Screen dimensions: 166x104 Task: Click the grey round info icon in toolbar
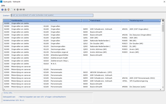click(18, 10)
